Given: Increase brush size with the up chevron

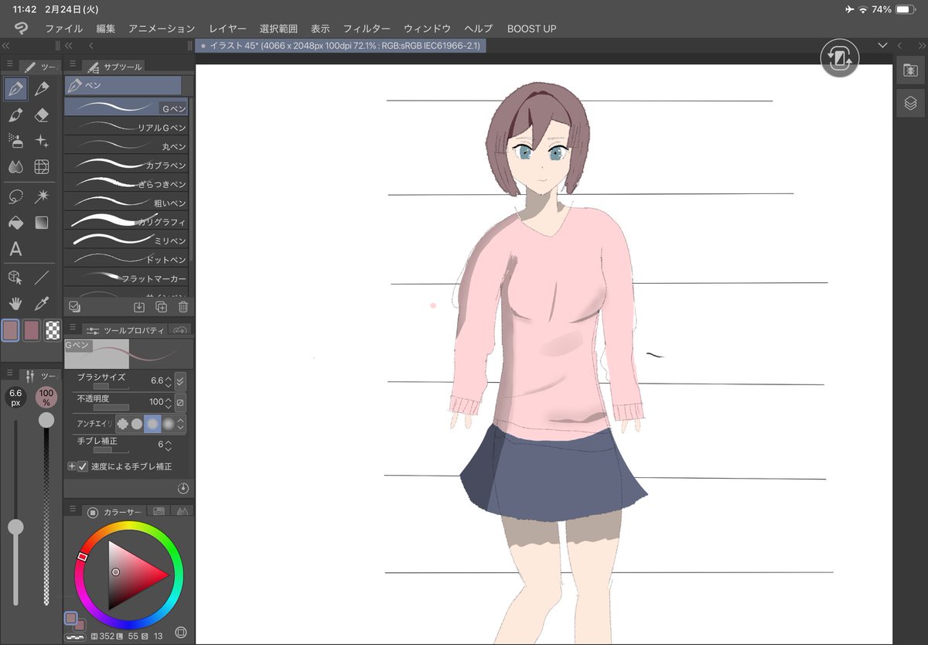Looking at the screenshot, I should click(169, 376).
